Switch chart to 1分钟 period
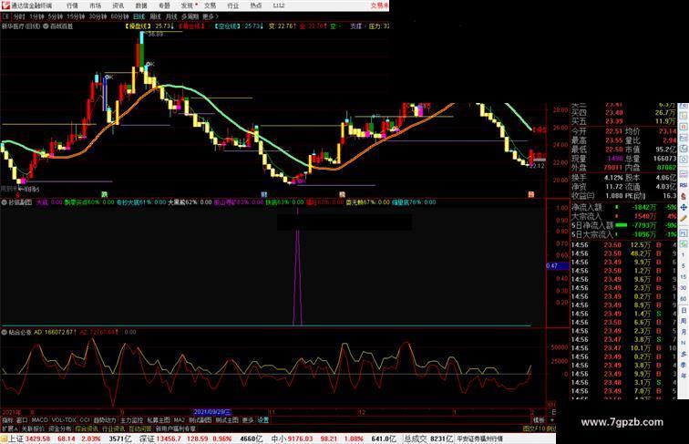This screenshot has width=689, height=444. pos(36,16)
